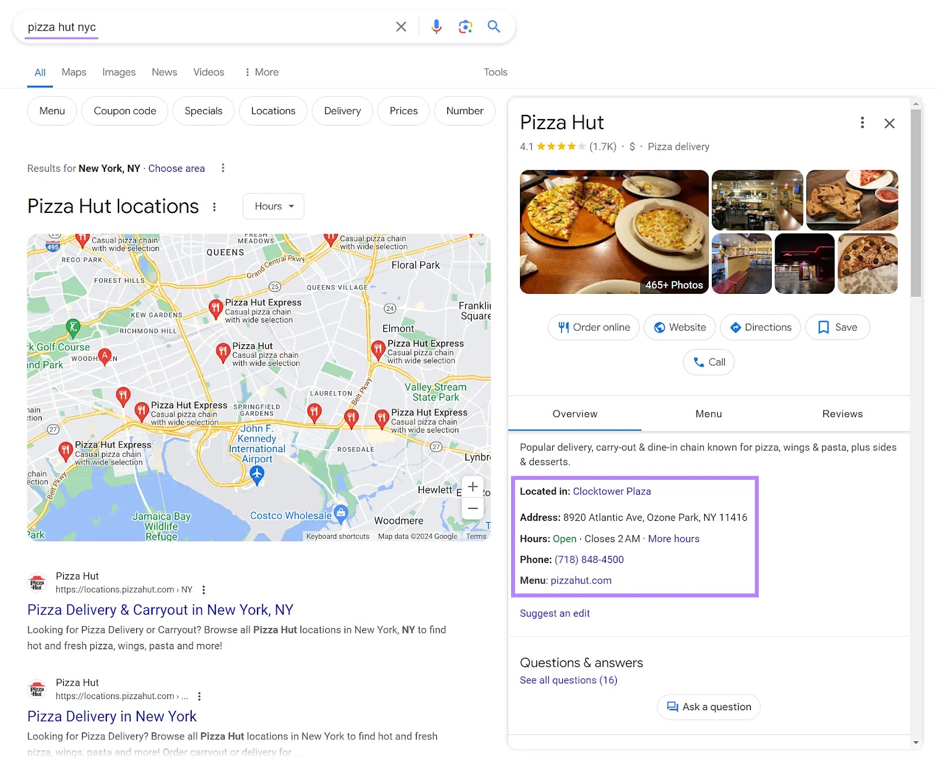
Task: Open the restaurant interior photo thumbnail
Action: point(758,200)
